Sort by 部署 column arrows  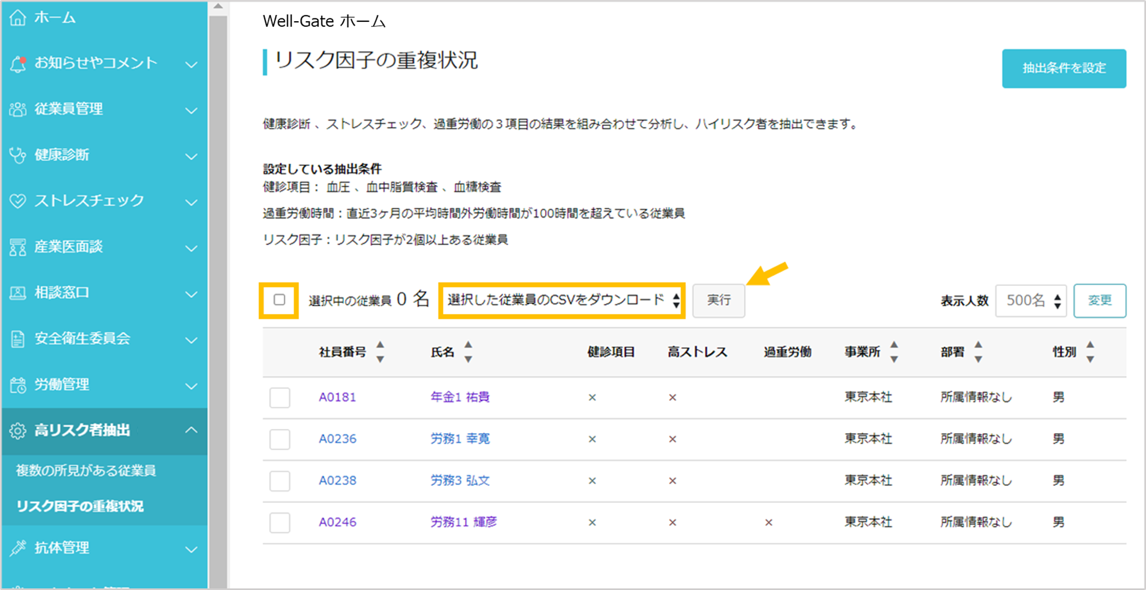click(x=978, y=352)
